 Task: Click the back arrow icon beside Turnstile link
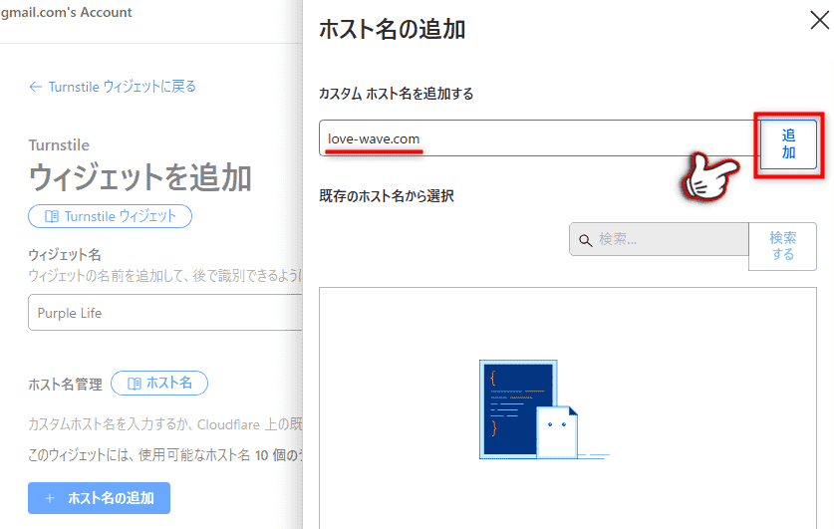click(36, 87)
